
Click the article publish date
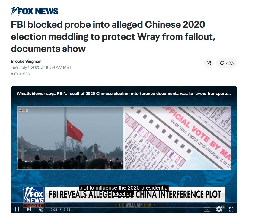[x=41, y=67]
